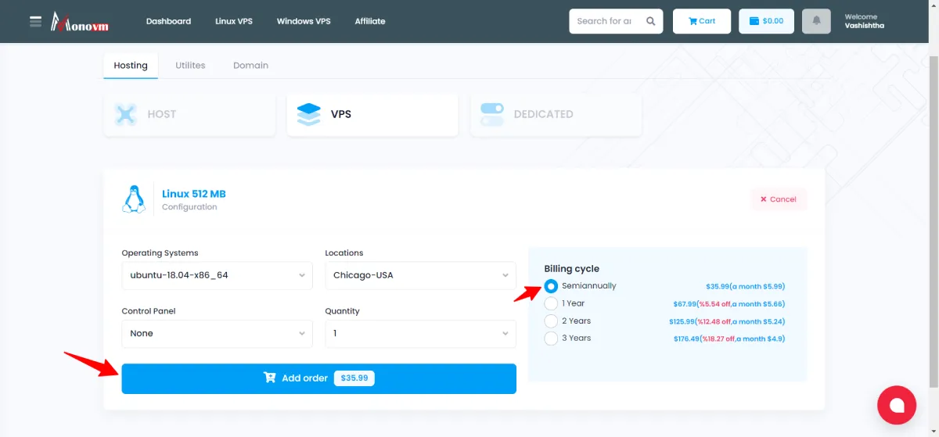
Task: Click the Welcome Vashishtha account label
Action: 865,21
